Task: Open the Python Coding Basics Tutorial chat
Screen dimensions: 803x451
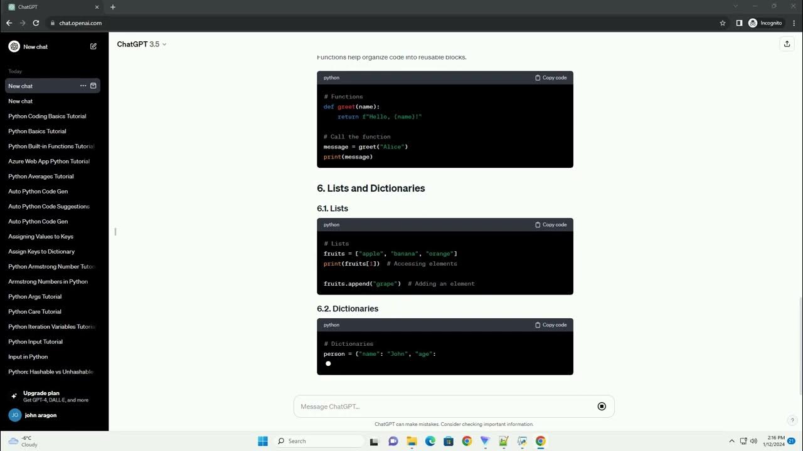Action: point(53,116)
